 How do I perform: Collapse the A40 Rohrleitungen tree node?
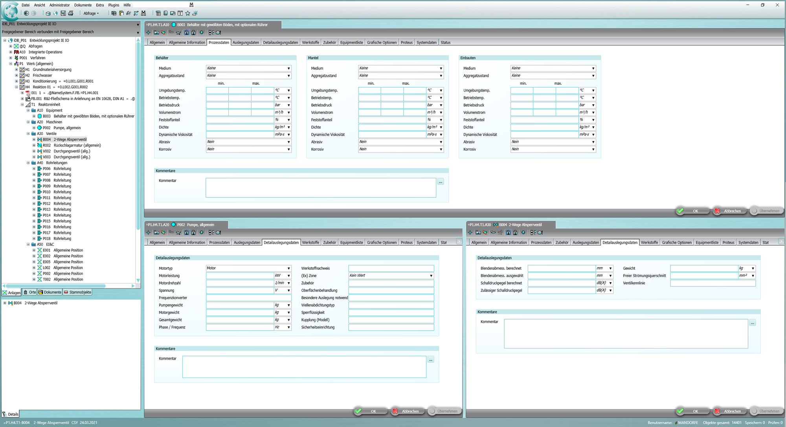[x=28, y=163]
